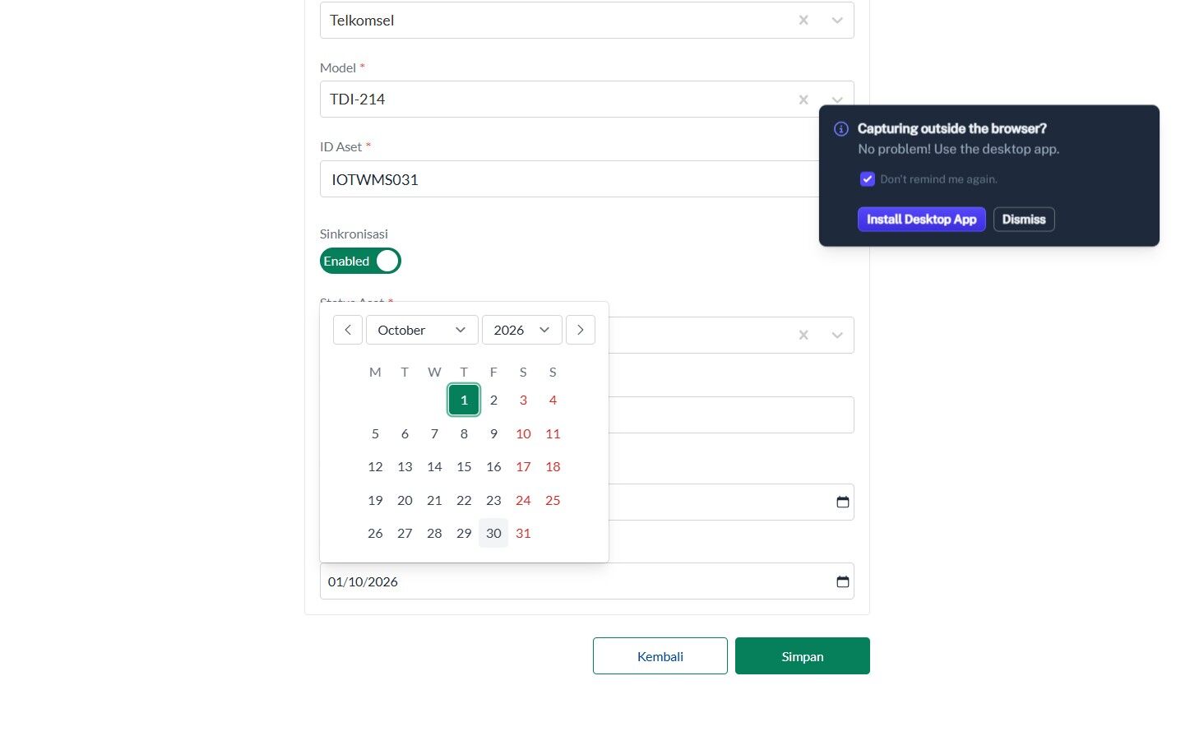Image resolution: width=1190 pixels, height=750 pixels.
Task: Pick October 15 in the calendar
Action: 464,467
